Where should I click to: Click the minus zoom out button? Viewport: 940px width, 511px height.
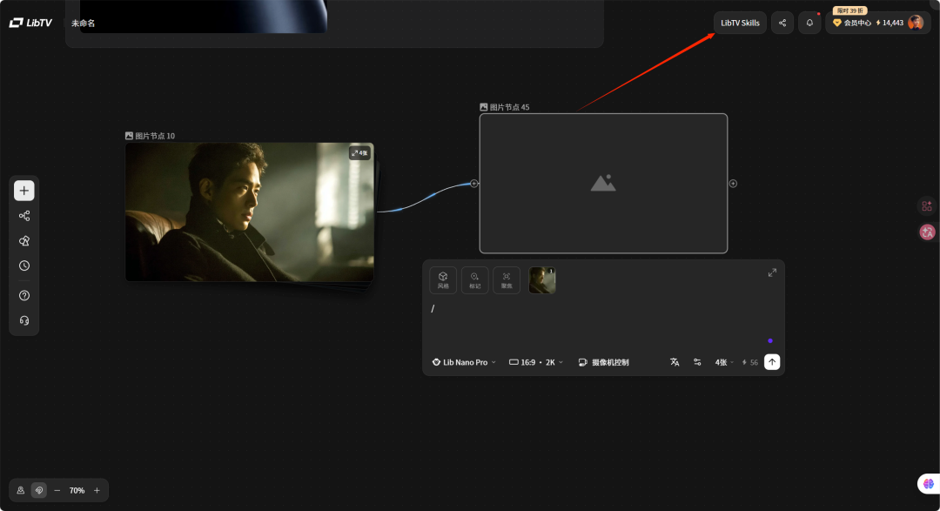coord(57,491)
